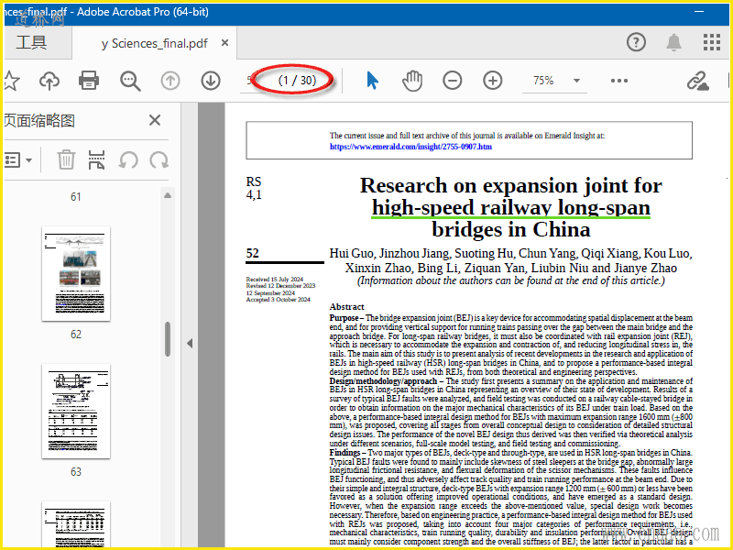Click the page count text (1 / 30)
The width and height of the screenshot is (733, 550).
tap(297, 81)
